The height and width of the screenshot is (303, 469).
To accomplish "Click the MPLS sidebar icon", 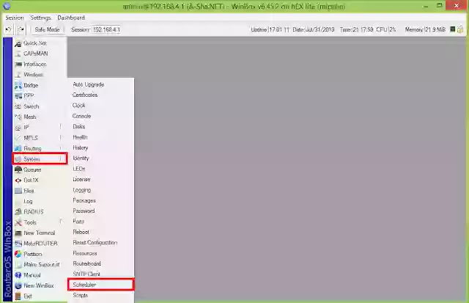I will [x=18, y=138].
